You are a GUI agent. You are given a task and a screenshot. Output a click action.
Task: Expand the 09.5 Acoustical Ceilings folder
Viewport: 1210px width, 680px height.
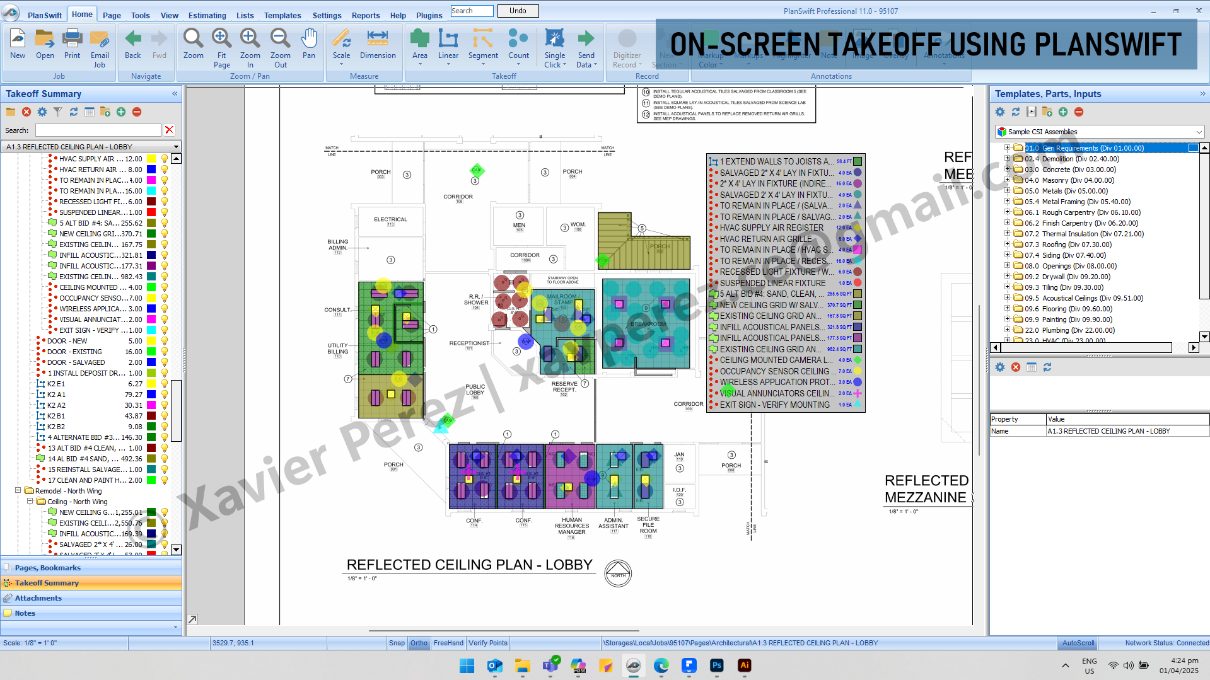coord(1008,298)
